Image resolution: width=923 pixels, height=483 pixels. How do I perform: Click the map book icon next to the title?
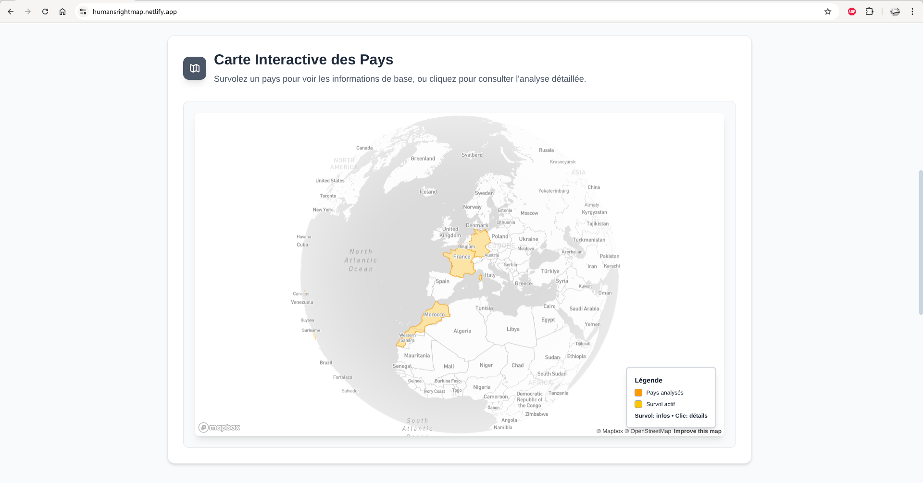click(194, 68)
